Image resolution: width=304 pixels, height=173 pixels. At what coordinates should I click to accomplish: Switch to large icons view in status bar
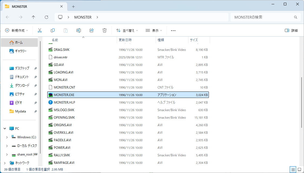click(x=299, y=170)
